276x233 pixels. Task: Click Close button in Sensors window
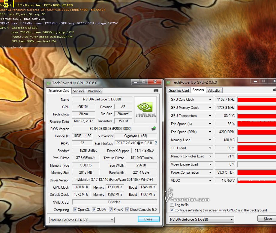pyautogui.click(x=267, y=219)
